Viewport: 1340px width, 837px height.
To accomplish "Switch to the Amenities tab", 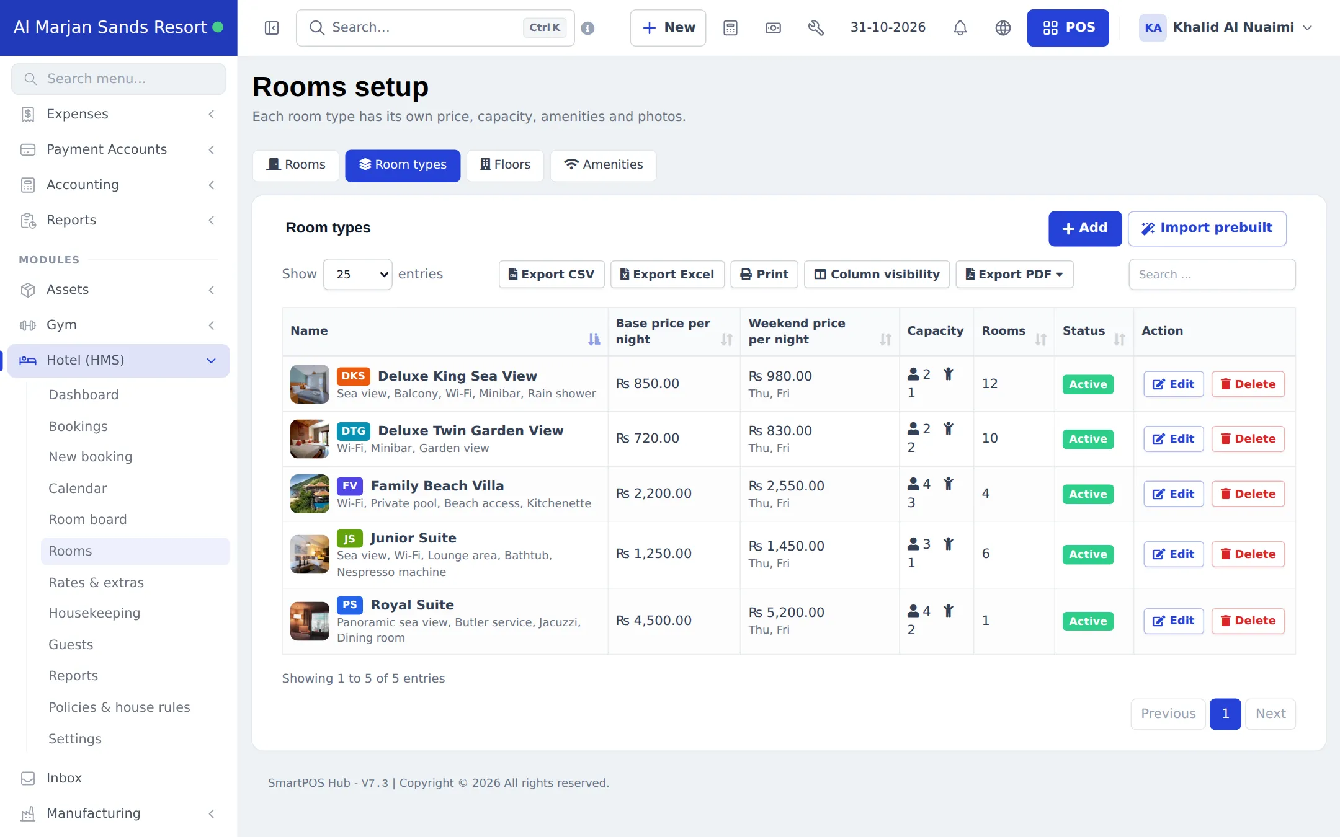I will [603, 165].
